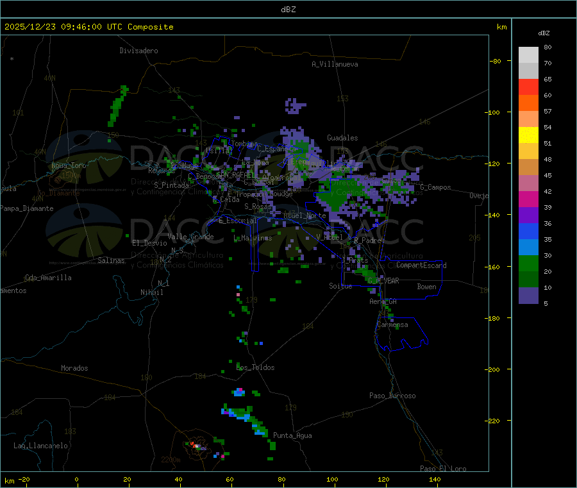Click the Valle_Grande map label

click(x=190, y=237)
